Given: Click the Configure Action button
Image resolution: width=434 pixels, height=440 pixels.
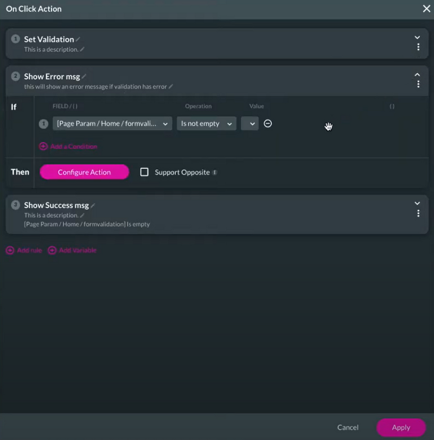Looking at the screenshot, I should point(84,172).
